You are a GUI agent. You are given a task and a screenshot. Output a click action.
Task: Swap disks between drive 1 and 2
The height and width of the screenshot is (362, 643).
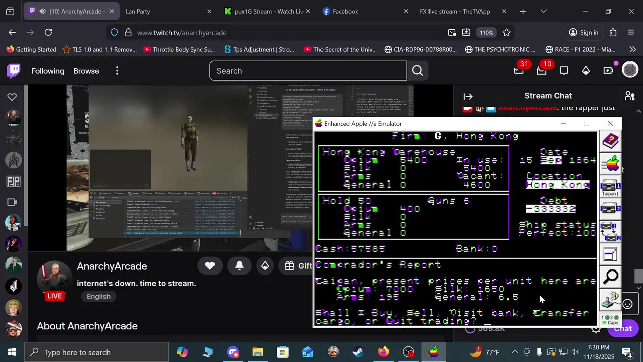[x=611, y=231]
